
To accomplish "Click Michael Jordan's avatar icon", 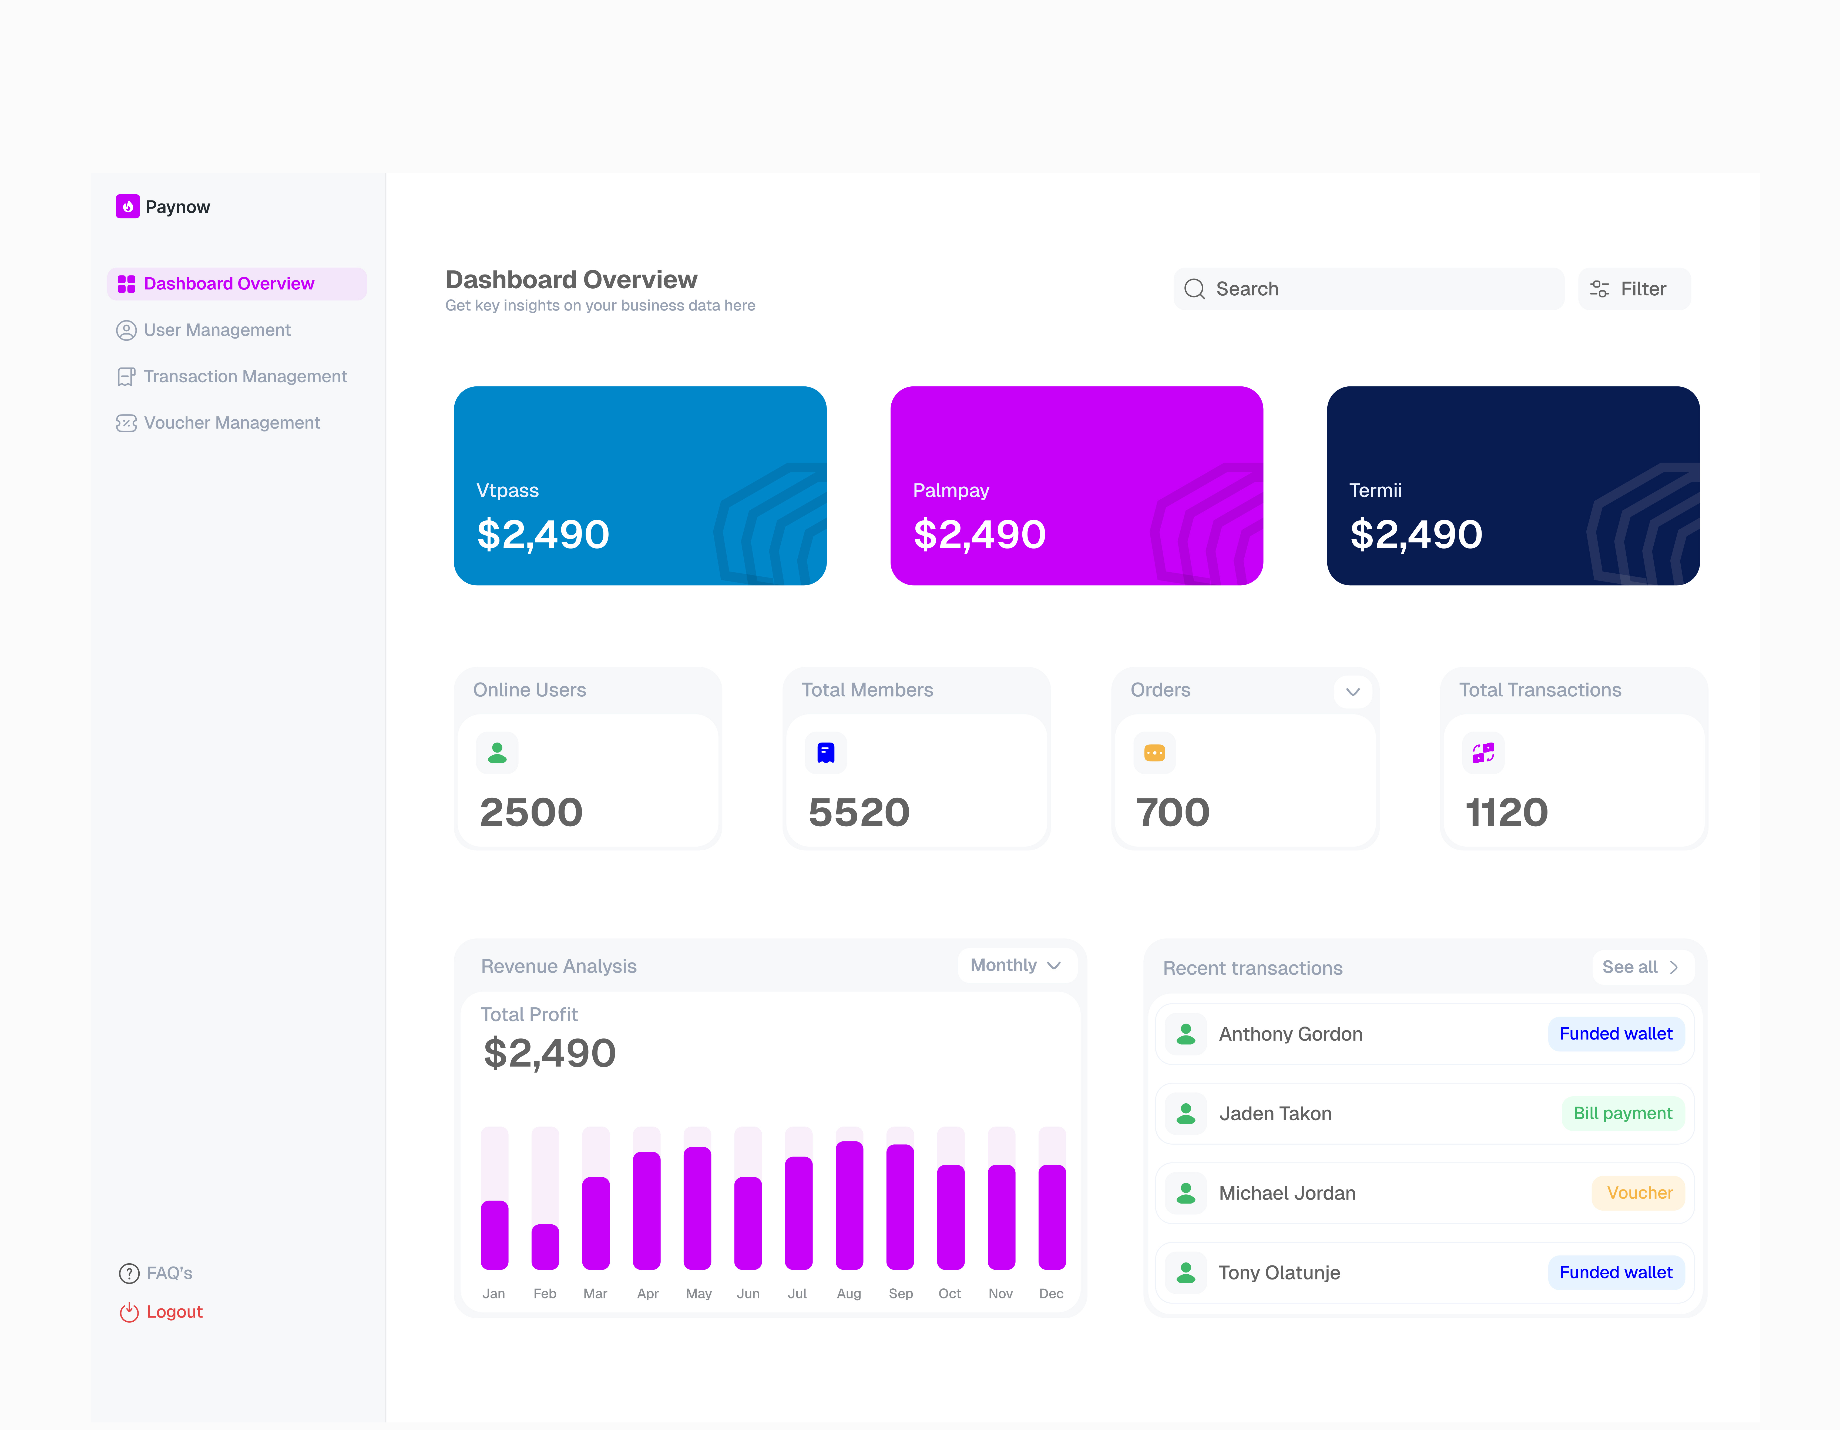I will click(1186, 1193).
